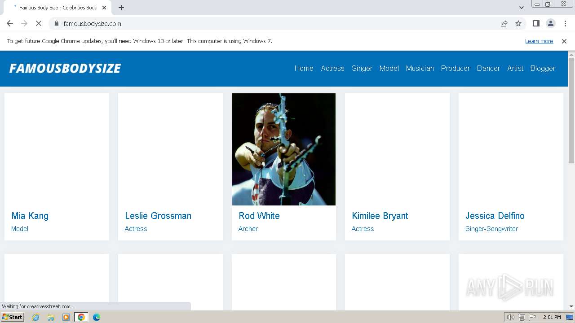Viewport: 575px width, 323px height.
Task: Click Actress label under Kimilee Bryant
Action: click(x=363, y=229)
